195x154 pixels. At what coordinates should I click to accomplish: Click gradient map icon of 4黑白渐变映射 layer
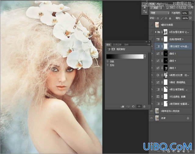coord(158,89)
